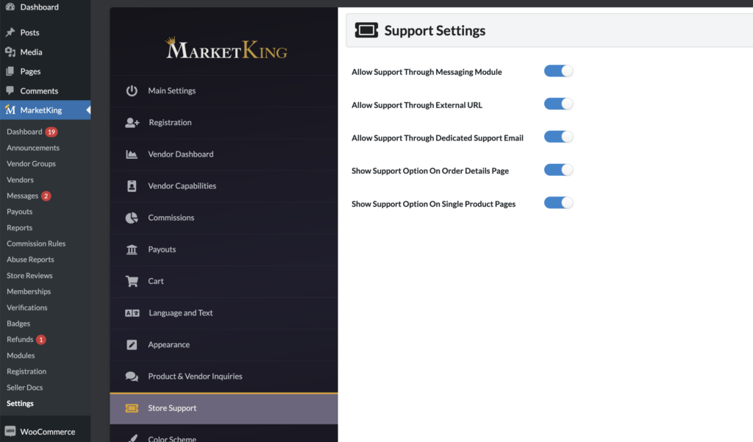Open Abuse Reports page
This screenshot has height=442, width=753.
point(30,260)
